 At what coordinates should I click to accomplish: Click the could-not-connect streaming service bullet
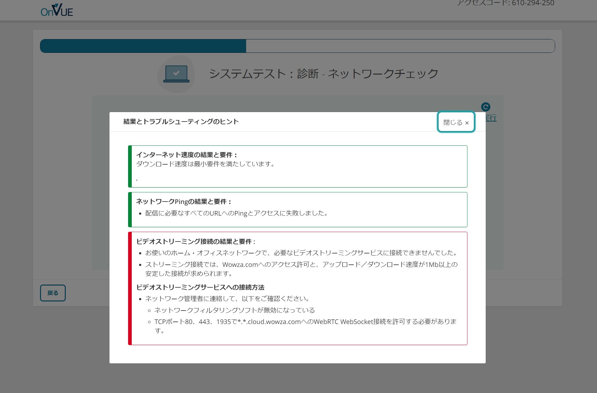[301, 253]
